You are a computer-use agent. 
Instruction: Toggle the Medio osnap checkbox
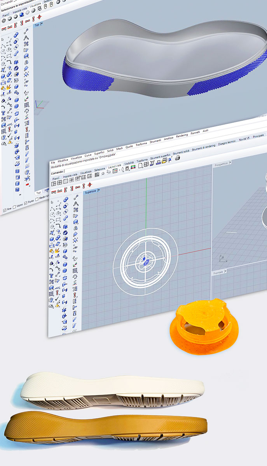(x=37, y=199)
